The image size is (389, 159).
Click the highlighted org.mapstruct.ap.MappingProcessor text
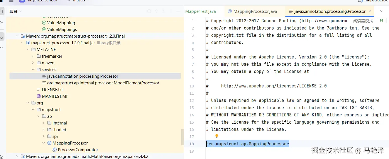tap(247, 144)
